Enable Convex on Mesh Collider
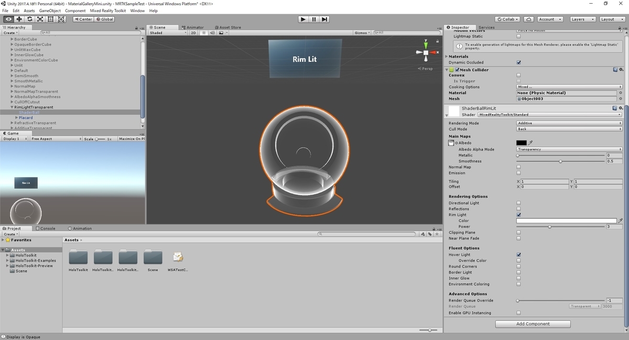 [519, 75]
